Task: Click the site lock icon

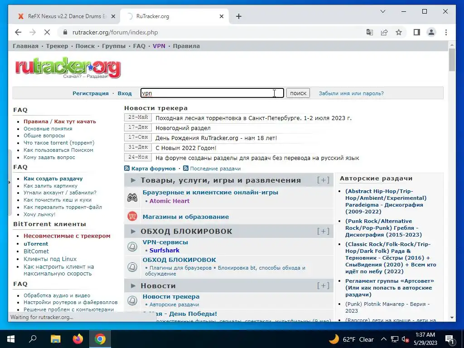Action: (x=65, y=32)
